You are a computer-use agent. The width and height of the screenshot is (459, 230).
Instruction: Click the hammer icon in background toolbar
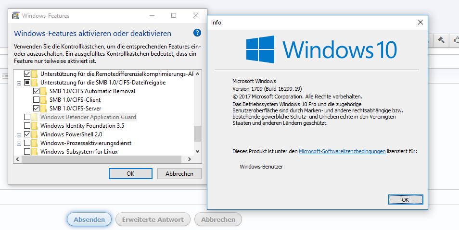click(x=441, y=40)
